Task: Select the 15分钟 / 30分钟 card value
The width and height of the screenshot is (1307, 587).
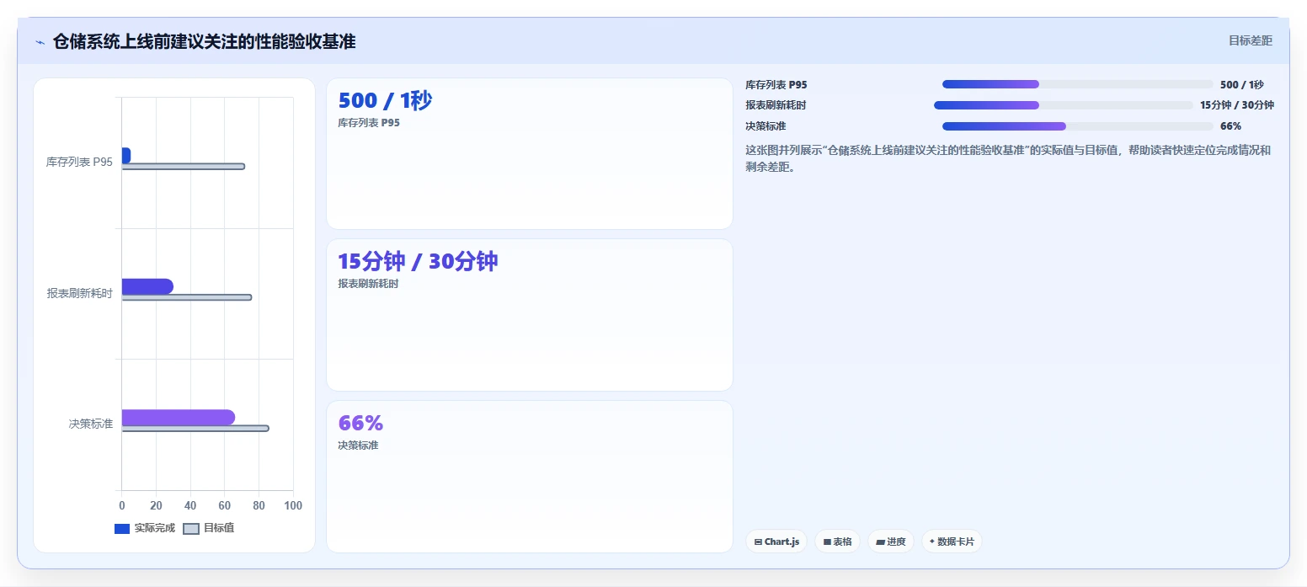Action: pos(418,262)
